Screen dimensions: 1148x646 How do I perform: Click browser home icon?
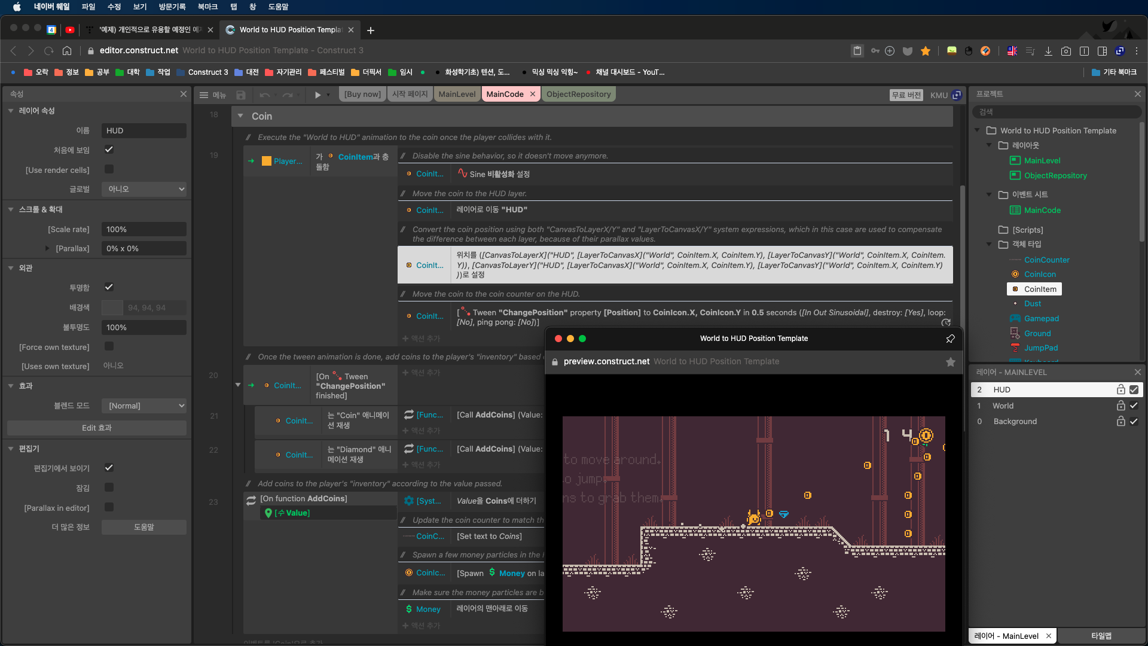(x=67, y=51)
